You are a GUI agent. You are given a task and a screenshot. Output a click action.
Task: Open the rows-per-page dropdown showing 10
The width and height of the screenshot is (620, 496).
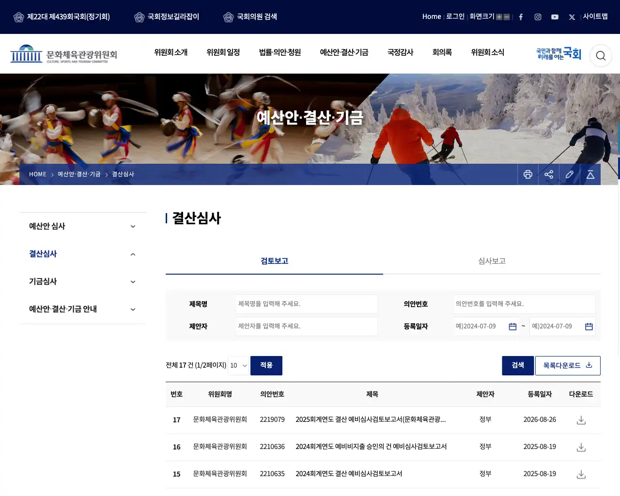point(238,366)
